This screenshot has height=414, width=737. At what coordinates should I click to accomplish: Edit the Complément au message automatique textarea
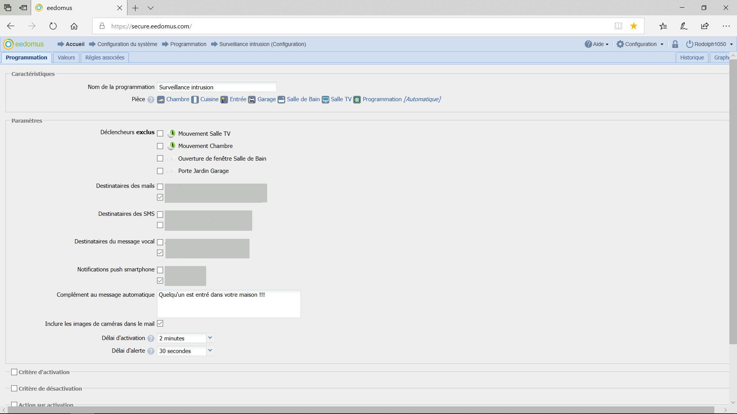tap(229, 304)
